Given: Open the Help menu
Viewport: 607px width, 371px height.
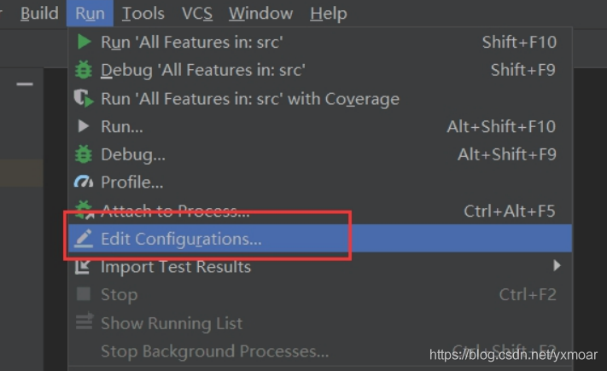Looking at the screenshot, I should (328, 13).
